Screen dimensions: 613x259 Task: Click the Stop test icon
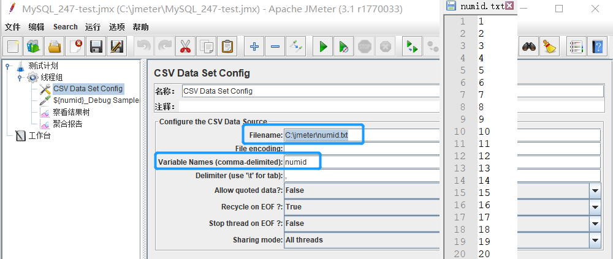point(364,47)
